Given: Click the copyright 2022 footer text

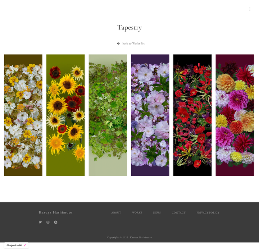Looking at the screenshot, I should coord(129,238).
